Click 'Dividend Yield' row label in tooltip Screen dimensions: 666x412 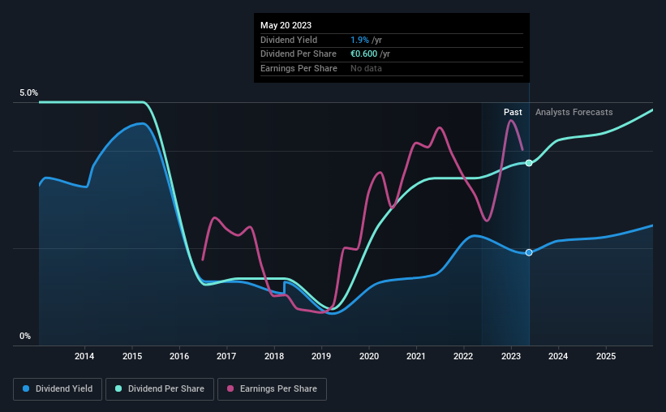pyautogui.click(x=289, y=40)
